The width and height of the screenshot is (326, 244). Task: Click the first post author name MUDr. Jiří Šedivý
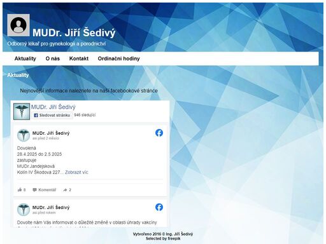[x=51, y=133]
